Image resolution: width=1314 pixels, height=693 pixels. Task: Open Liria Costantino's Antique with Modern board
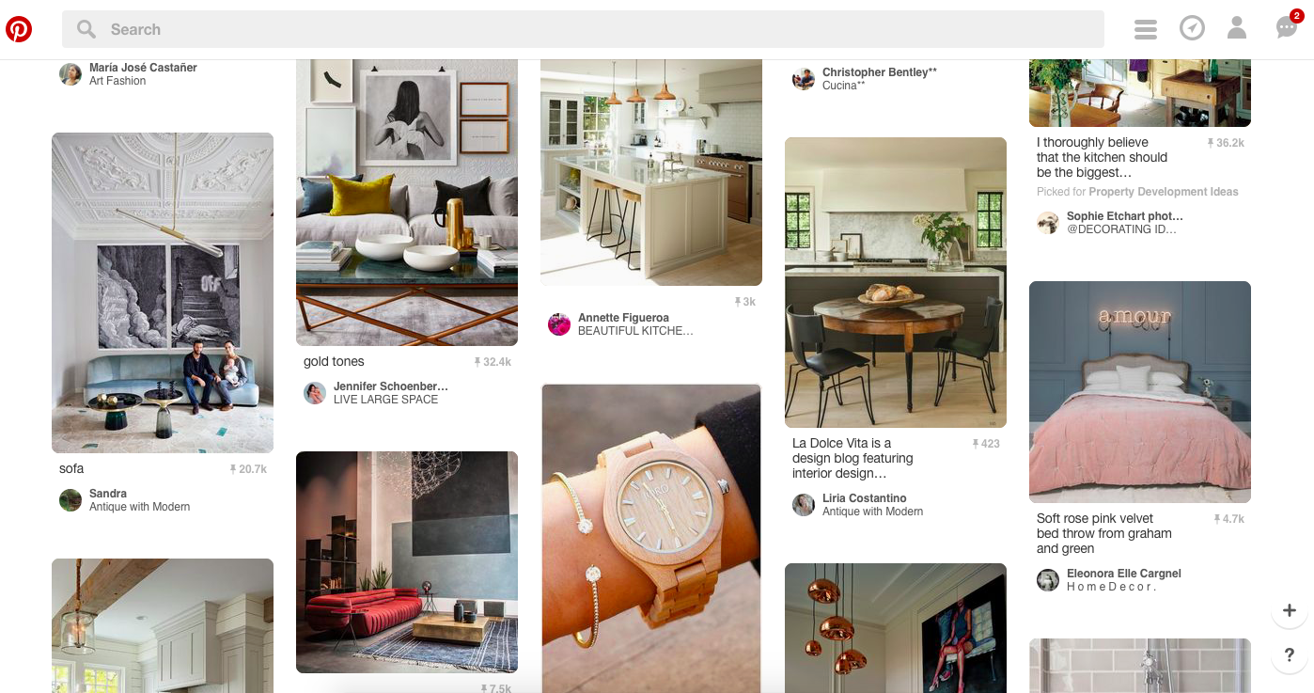click(872, 512)
